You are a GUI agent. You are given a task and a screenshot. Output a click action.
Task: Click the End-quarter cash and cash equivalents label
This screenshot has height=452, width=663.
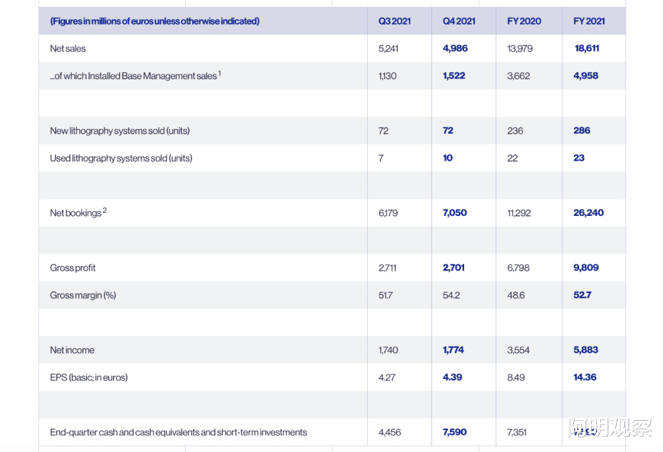coord(179,432)
